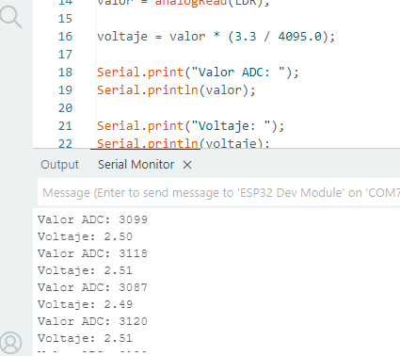Click serial output 'Valor ADC: 3120'
Image resolution: width=400 pixels, height=356 pixels.
click(92, 321)
